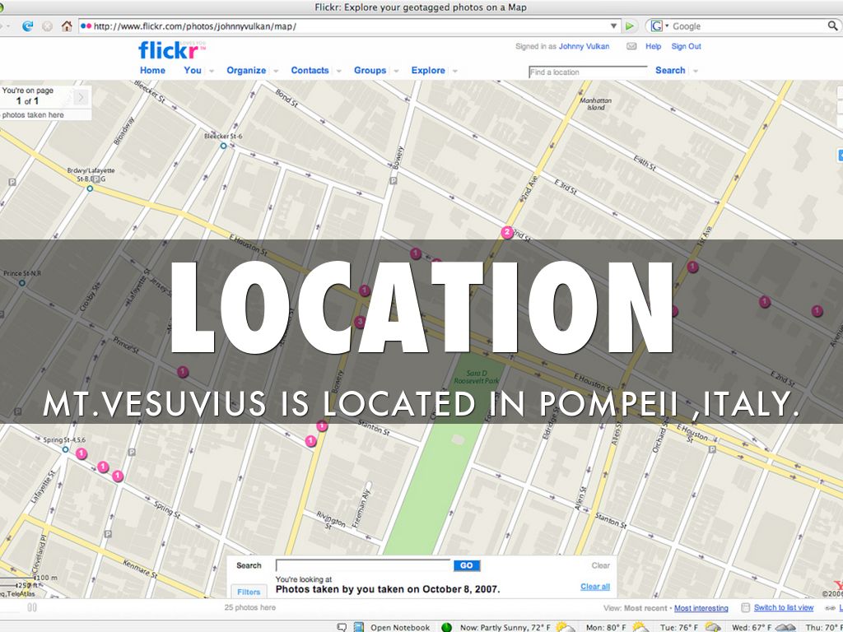Click the browser reload button
The width and height of the screenshot is (843, 632).
click(x=27, y=26)
